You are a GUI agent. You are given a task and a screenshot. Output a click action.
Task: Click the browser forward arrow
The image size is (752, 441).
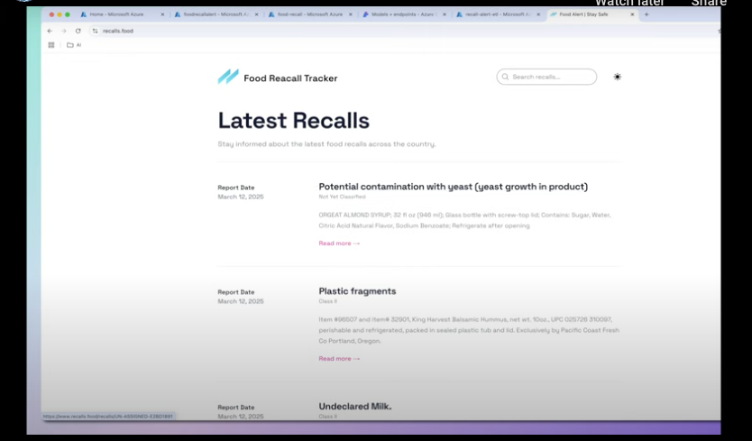pyautogui.click(x=63, y=31)
